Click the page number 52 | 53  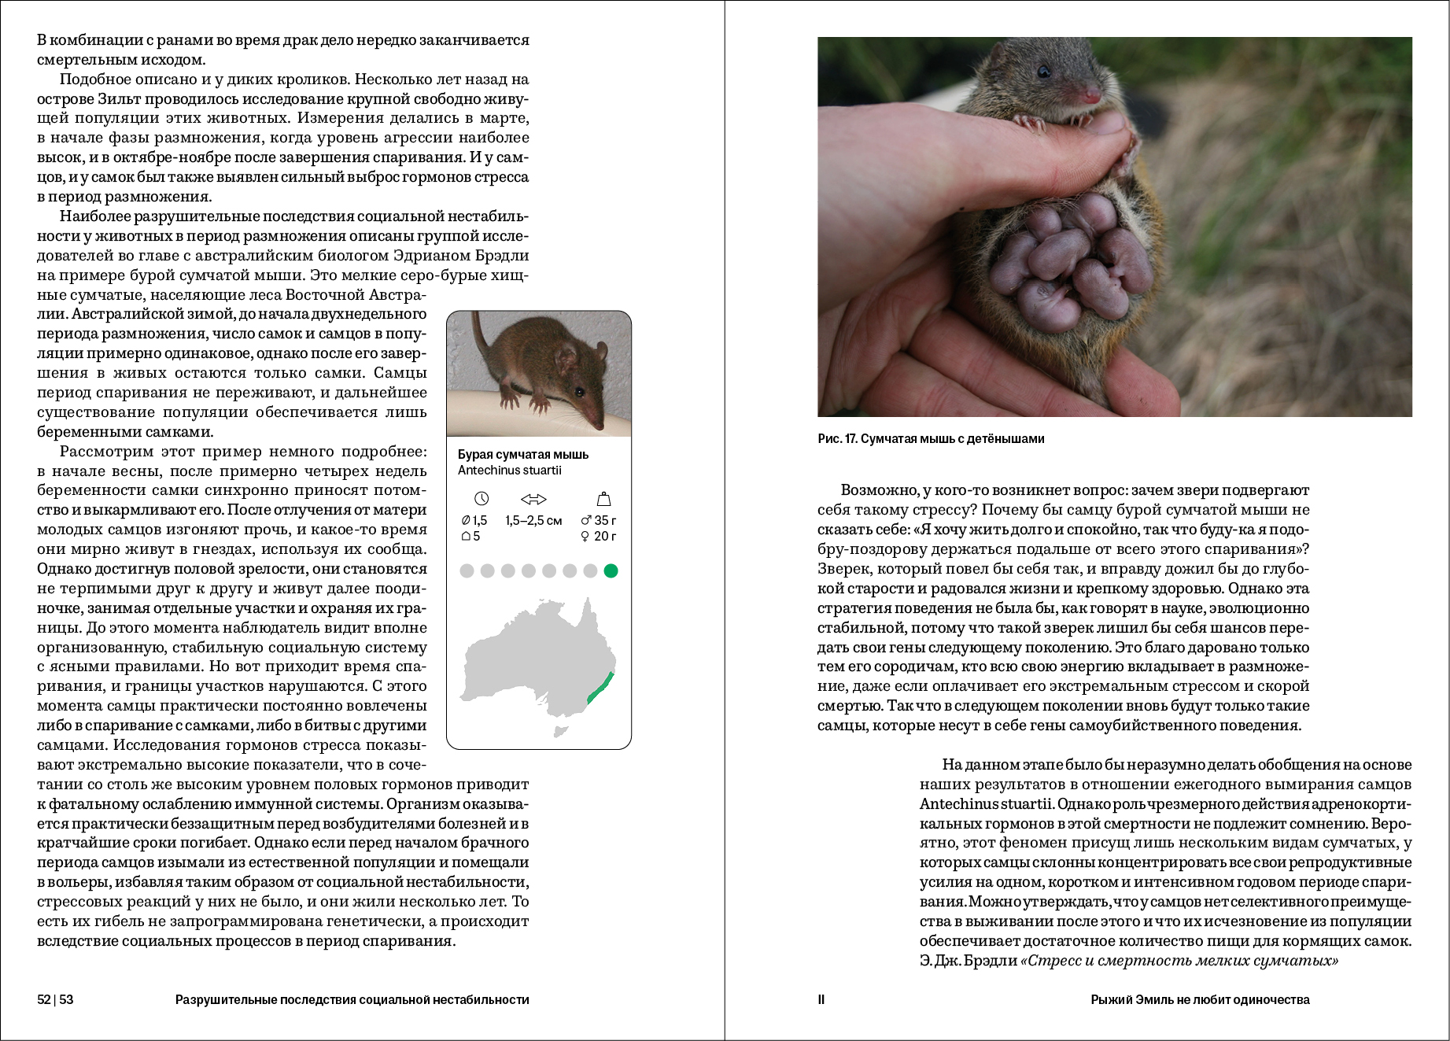[x=55, y=1000]
